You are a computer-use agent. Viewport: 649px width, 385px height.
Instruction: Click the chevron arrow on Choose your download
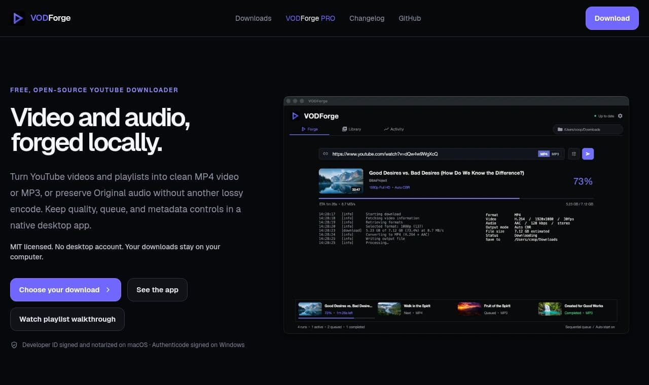[108, 290]
